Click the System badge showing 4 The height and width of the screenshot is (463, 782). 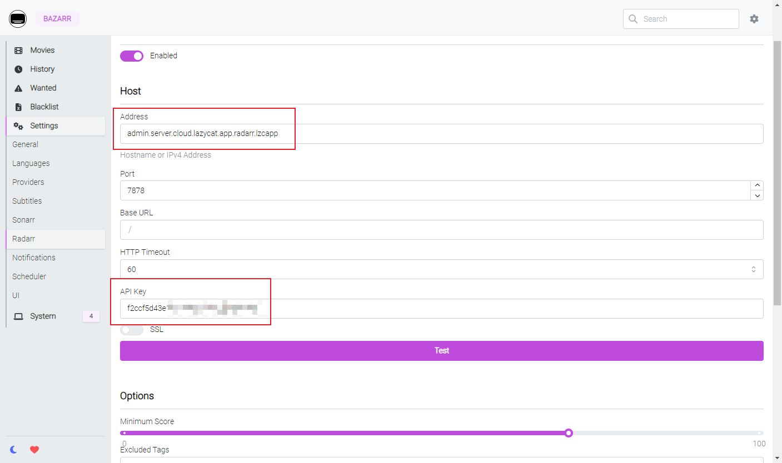(x=91, y=316)
